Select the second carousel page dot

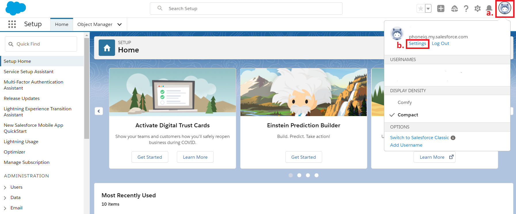pos(299,175)
